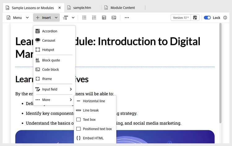Click the sample.htm file icon
The image size is (232, 146).
69,7
